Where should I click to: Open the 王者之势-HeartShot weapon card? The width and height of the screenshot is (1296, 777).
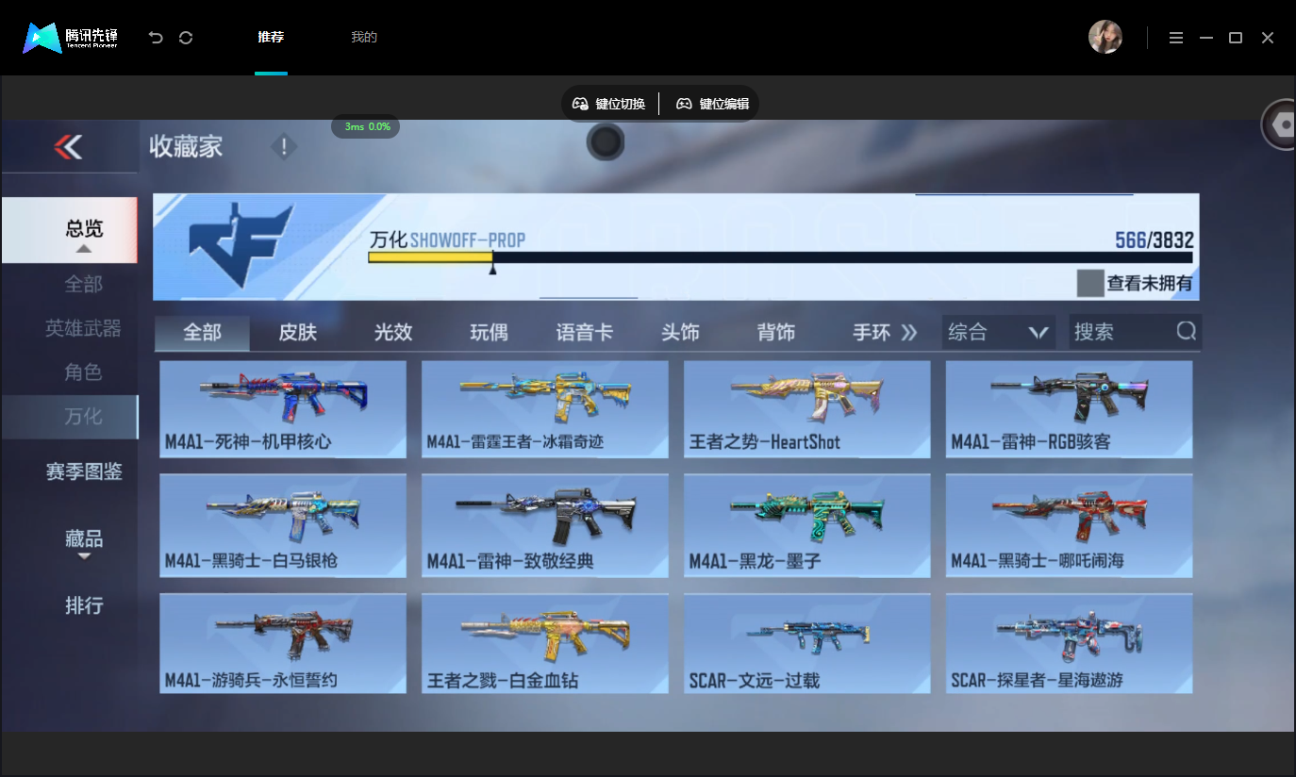(807, 409)
